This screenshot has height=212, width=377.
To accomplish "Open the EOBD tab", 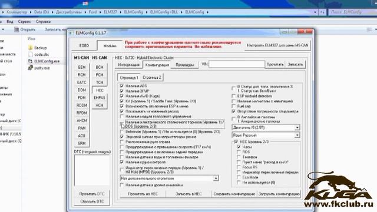I will [84, 45].
